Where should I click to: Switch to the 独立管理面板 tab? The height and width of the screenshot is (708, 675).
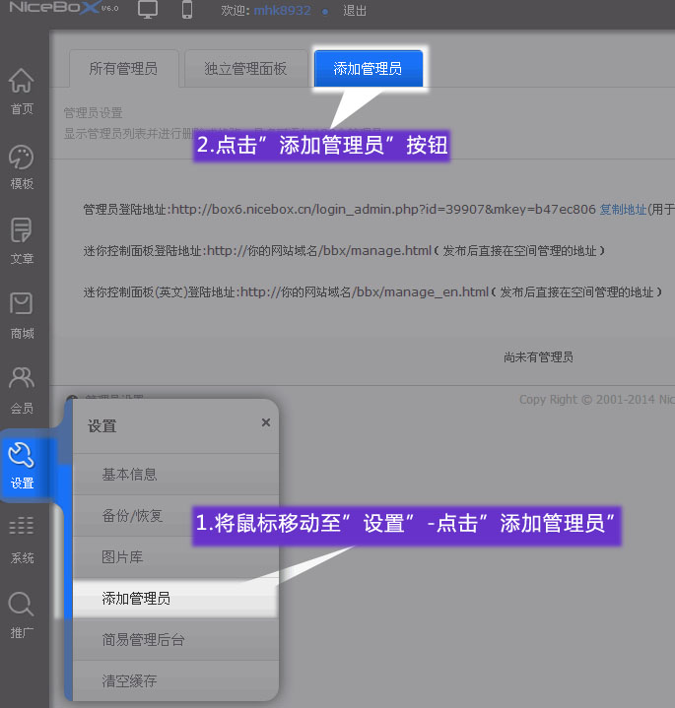click(x=245, y=69)
